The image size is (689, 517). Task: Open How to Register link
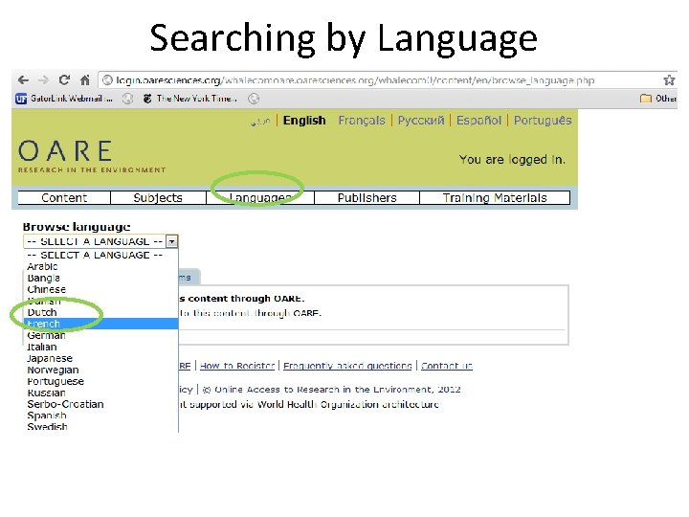(x=237, y=366)
